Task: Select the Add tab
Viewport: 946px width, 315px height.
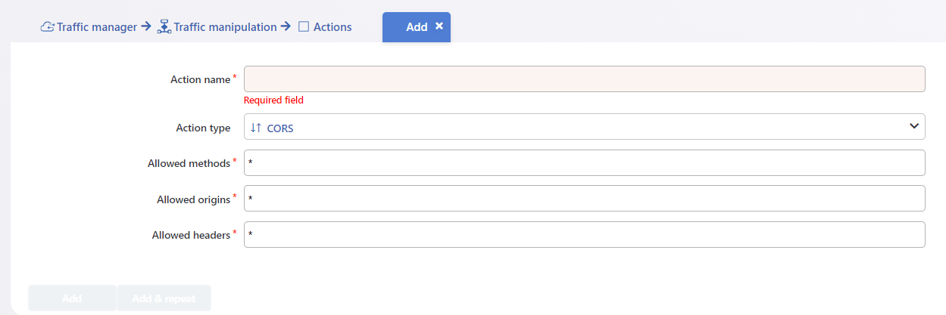Action: pos(417,26)
